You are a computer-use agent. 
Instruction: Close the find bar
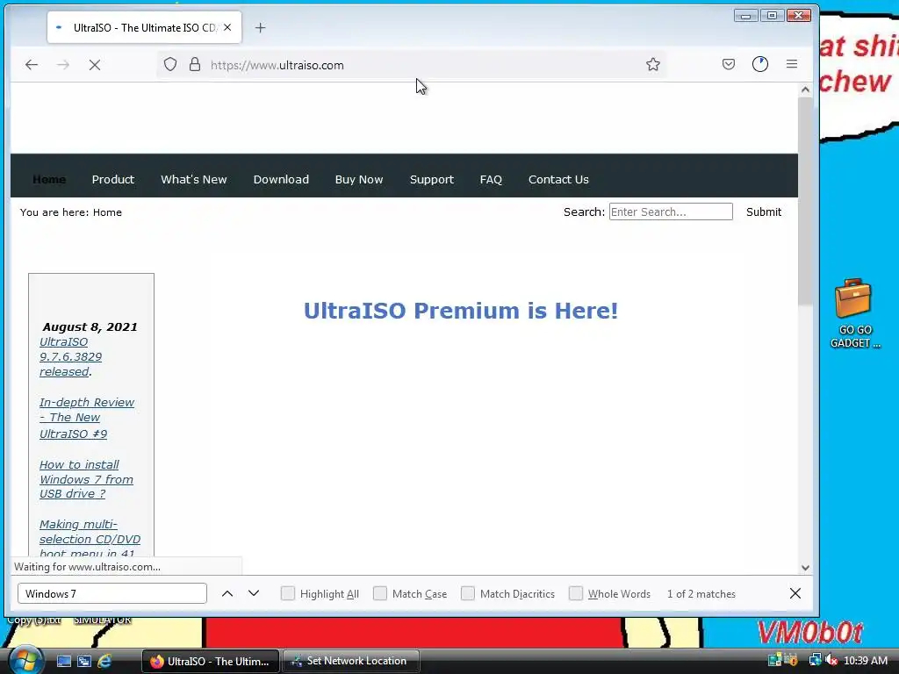click(795, 593)
